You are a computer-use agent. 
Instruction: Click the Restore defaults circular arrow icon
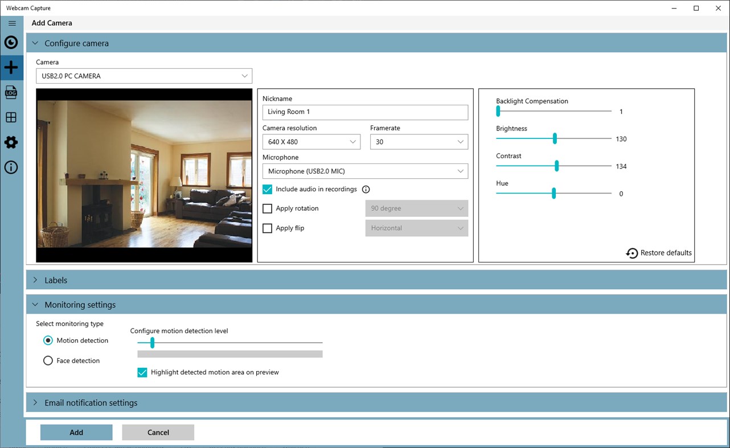(x=632, y=253)
